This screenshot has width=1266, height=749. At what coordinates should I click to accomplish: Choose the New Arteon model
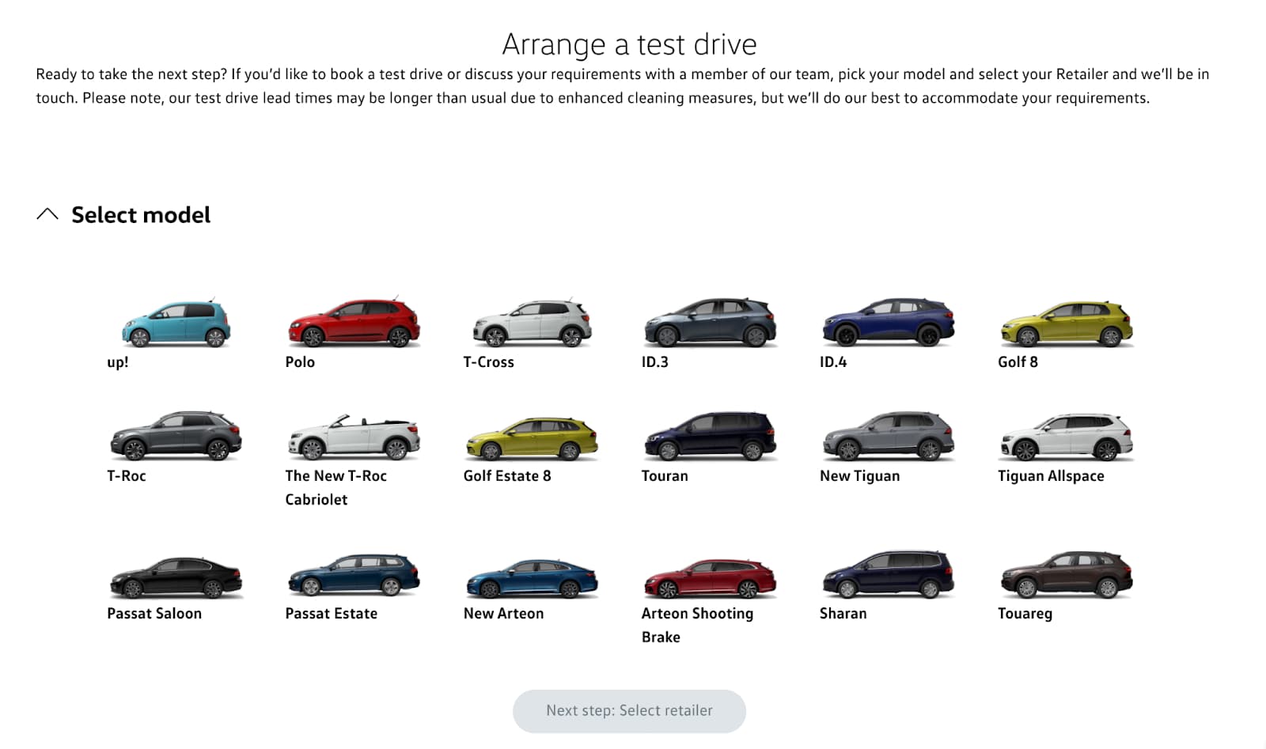click(532, 574)
